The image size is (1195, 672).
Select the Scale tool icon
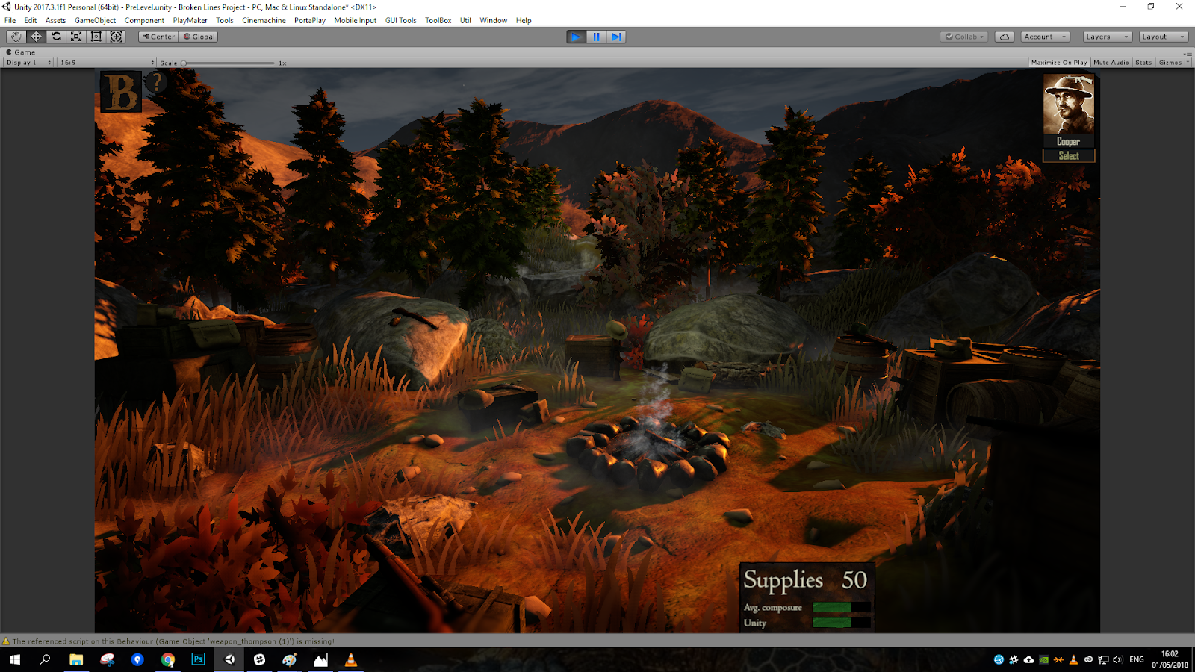76,37
